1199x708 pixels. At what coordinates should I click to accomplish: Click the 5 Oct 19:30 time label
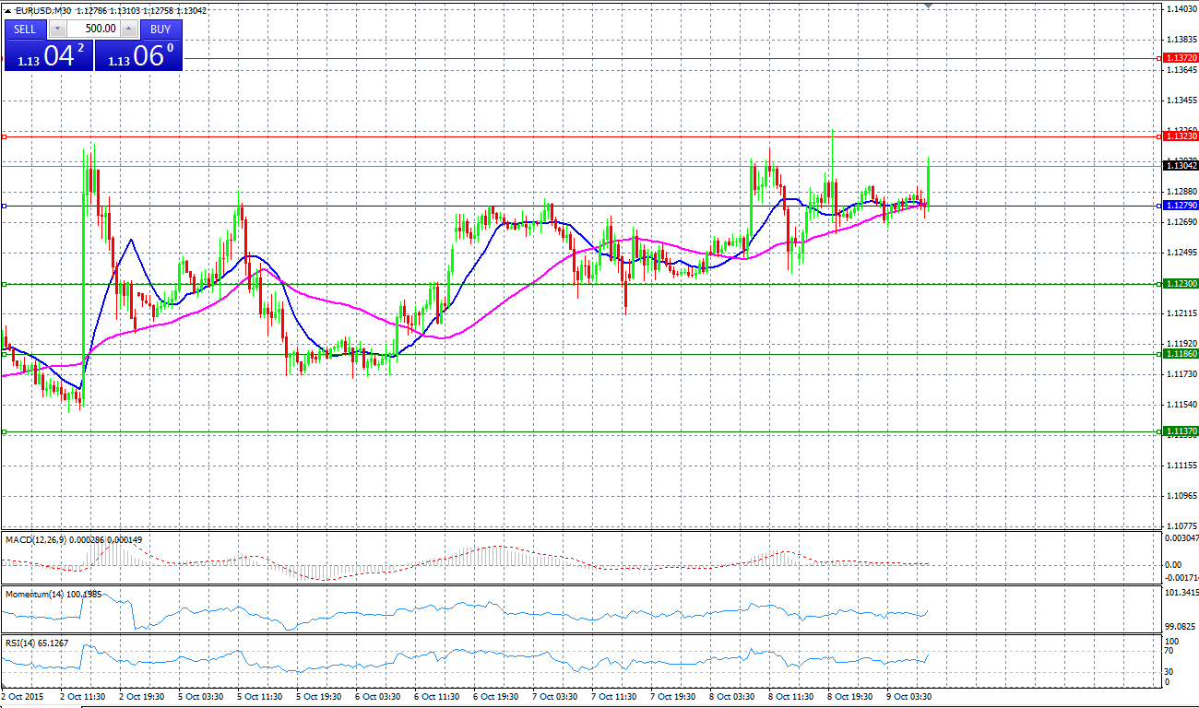click(320, 697)
